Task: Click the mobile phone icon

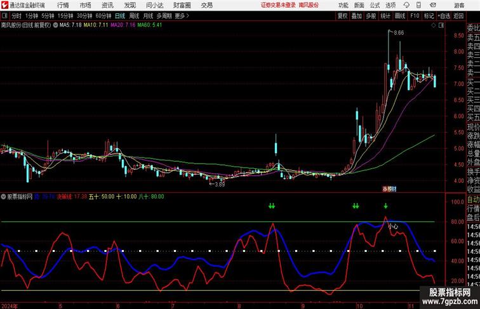Action: point(418,5)
